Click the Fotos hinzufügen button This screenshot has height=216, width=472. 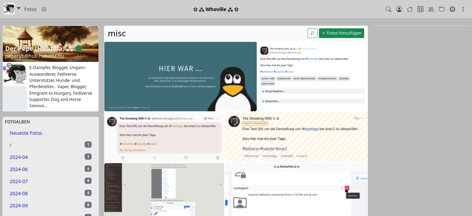click(341, 33)
